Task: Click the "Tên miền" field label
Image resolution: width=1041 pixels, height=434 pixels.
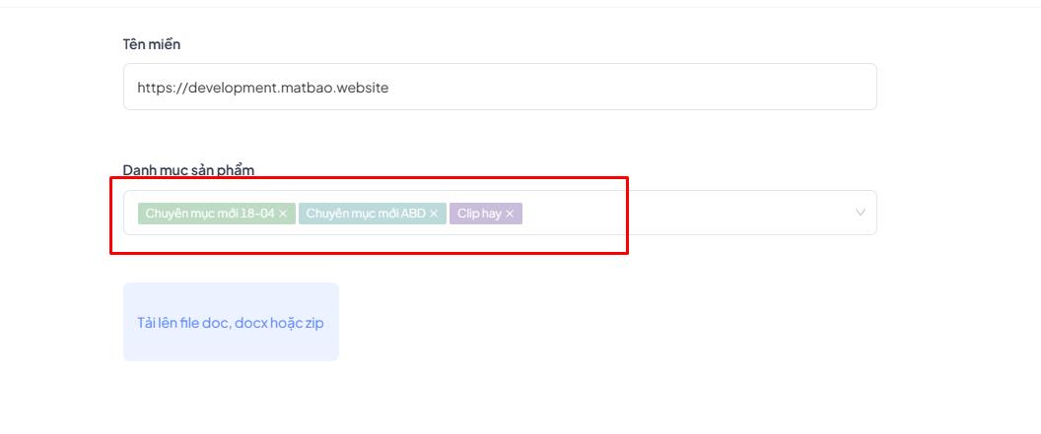Action: 152,44
